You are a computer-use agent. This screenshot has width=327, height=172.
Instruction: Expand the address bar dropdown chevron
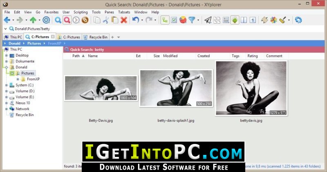pyautogui.click(x=6, y=29)
